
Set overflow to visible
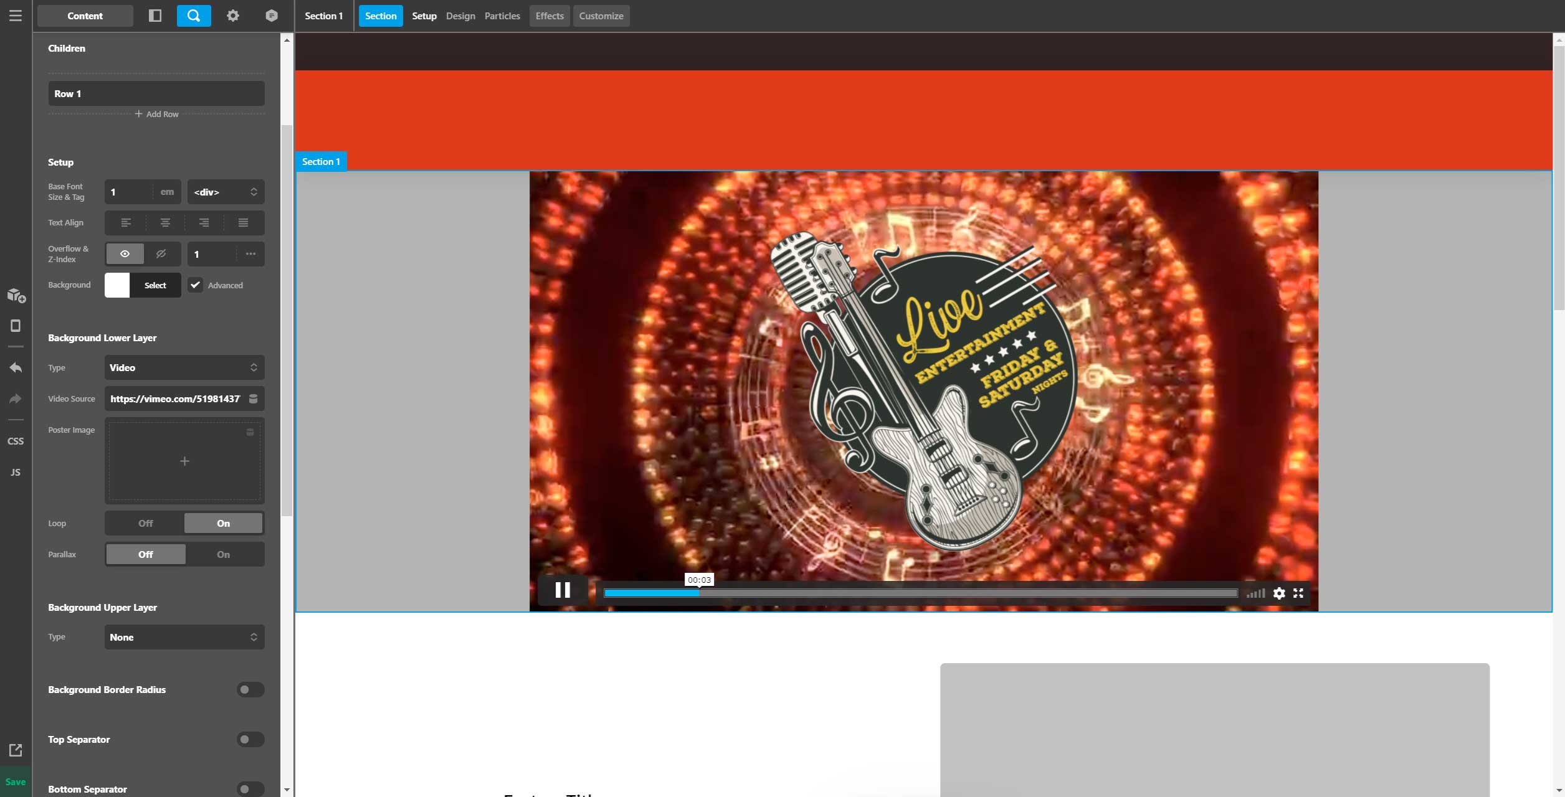tap(125, 254)
